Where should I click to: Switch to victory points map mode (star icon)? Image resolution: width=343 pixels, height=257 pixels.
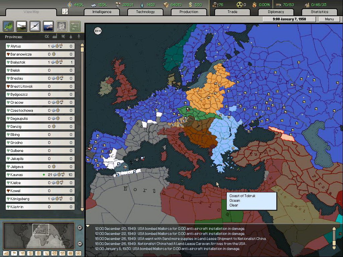(78, 253)
